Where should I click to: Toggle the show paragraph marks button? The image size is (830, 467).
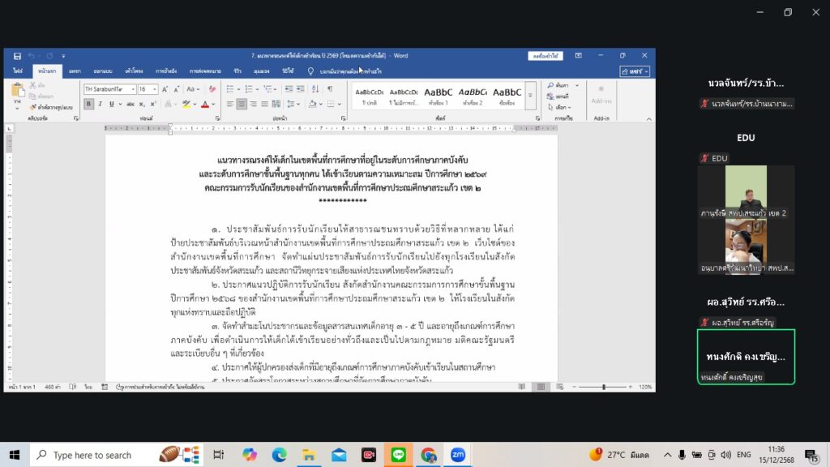[x=330, y=89]
